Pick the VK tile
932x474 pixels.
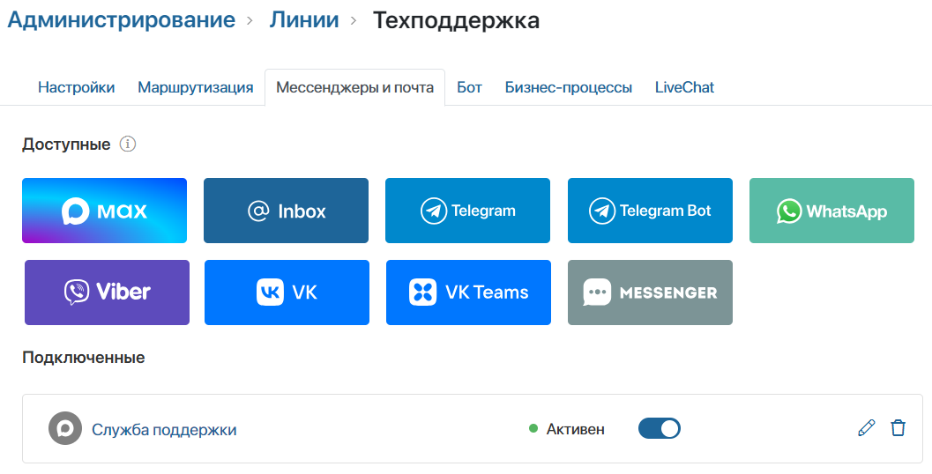pyautogui.click(x=287, y=293)
